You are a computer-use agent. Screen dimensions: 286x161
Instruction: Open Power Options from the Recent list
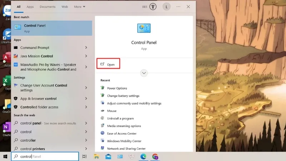tap(117, 88)
